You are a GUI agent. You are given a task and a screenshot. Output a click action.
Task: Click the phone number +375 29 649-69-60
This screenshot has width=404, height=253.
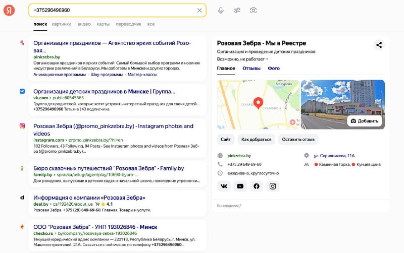(x=244, y=164)
